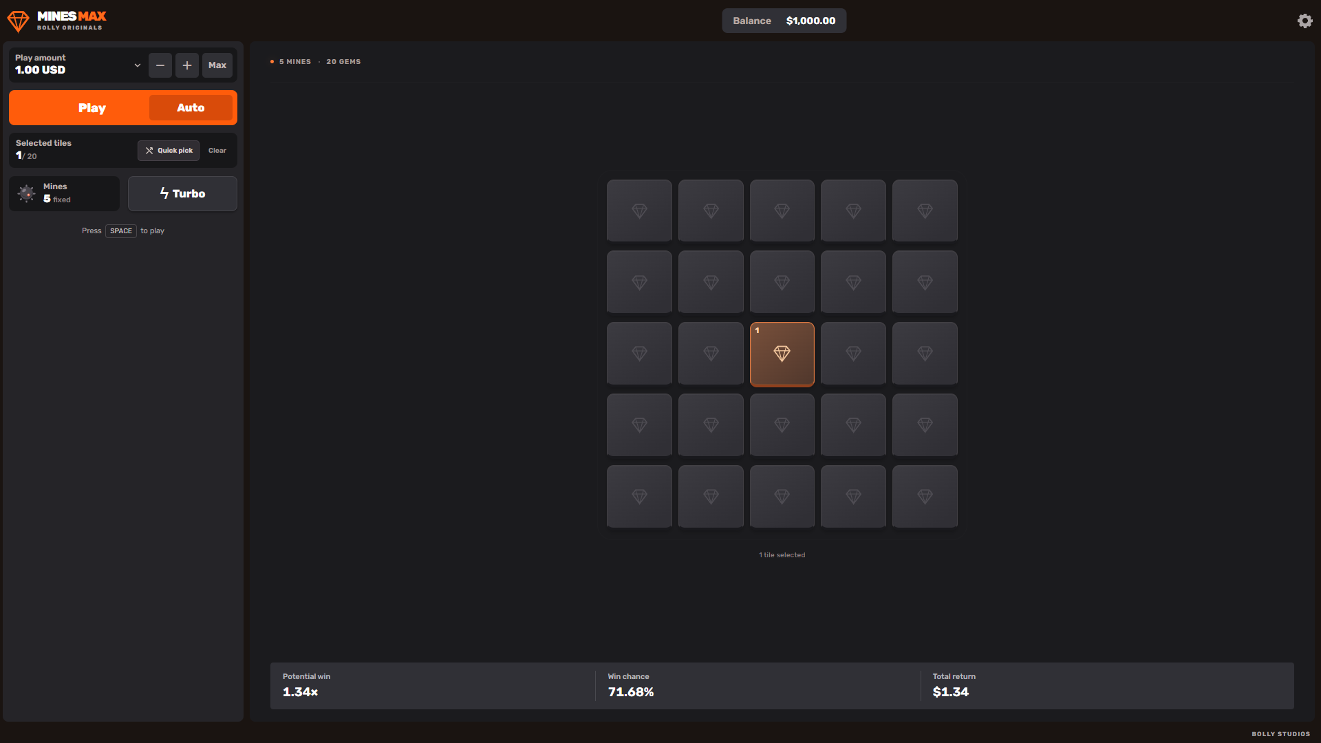This screenshot has width=1321, height=743.
Task: Click the 1 tile selected status text
Action: [782, 555]
